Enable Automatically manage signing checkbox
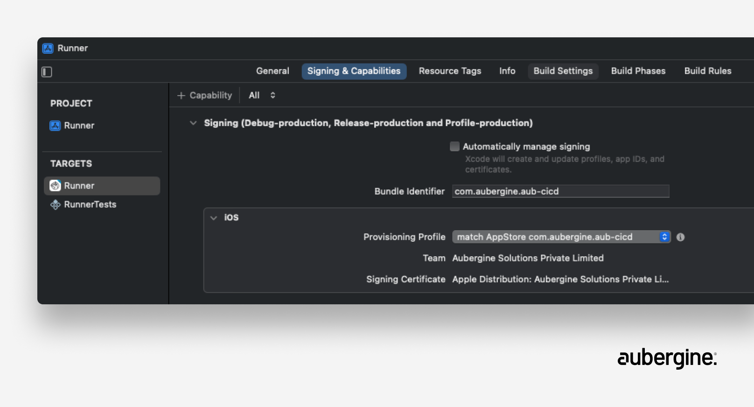Image resolution: width=754 pixels, height=407 pixels. click(454, 147)
